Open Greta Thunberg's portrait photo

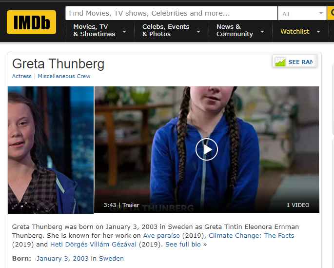(51, 150)
